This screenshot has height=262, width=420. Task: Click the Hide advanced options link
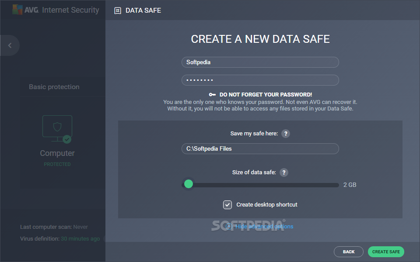264,227
